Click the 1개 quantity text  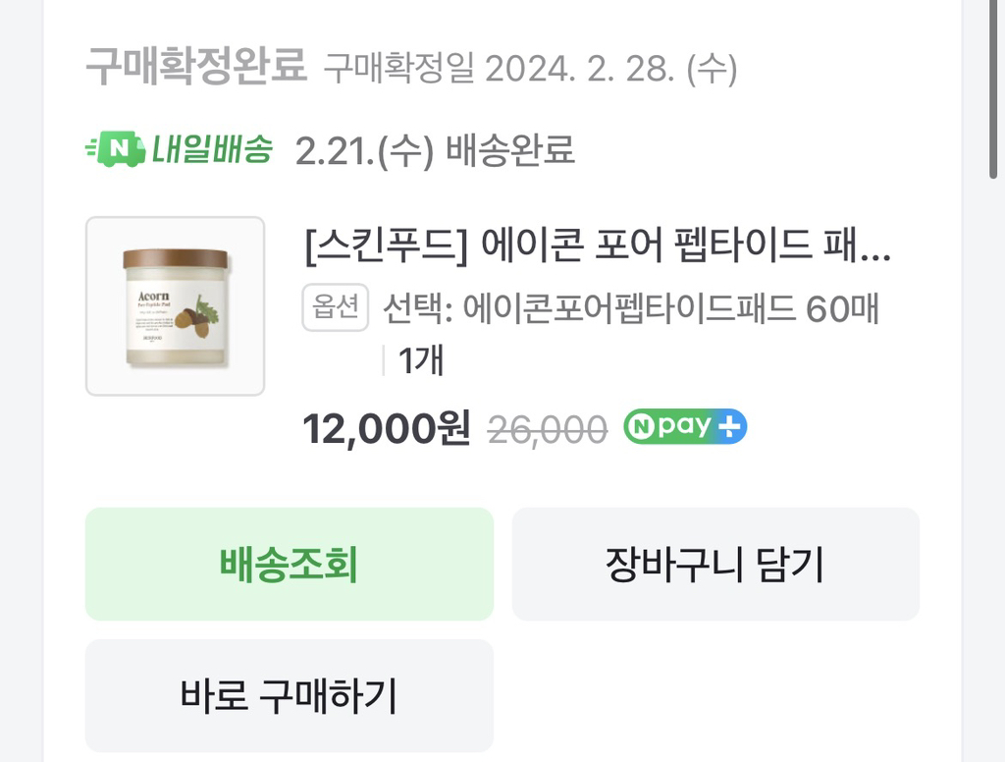click(x=421, y=361)
